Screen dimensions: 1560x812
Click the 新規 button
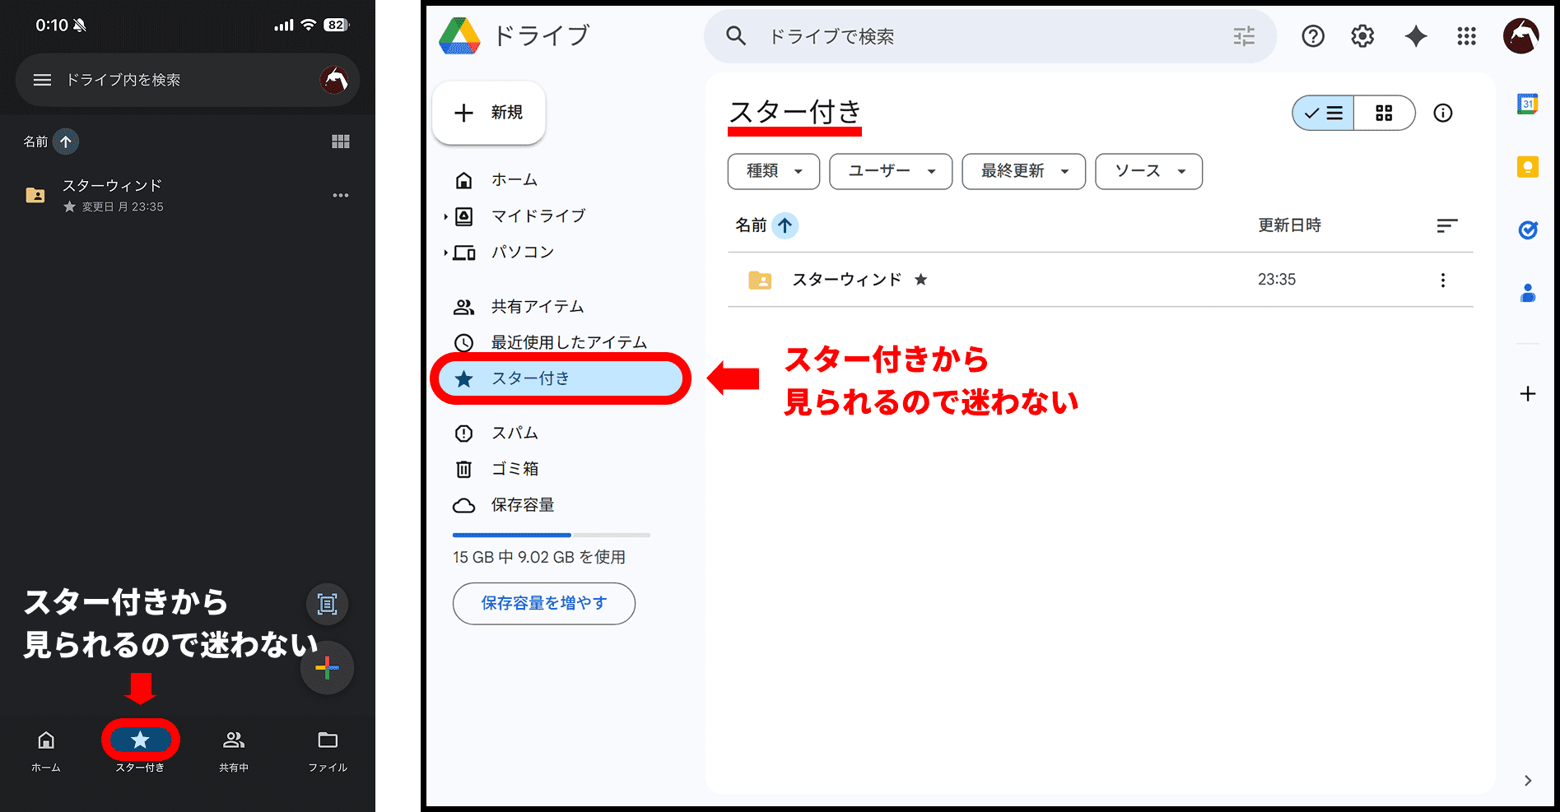[x=489, y=113]
